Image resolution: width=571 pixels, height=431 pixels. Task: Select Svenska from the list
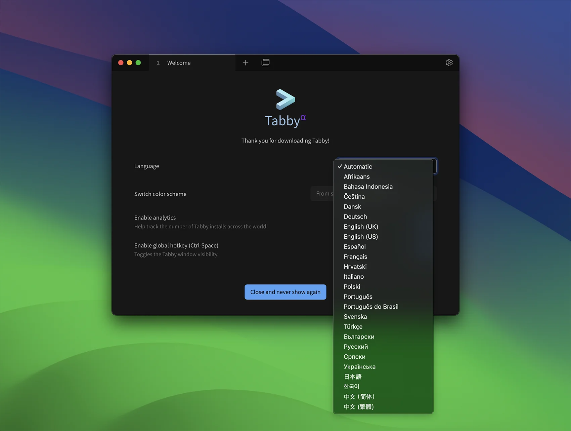(383, 317)
